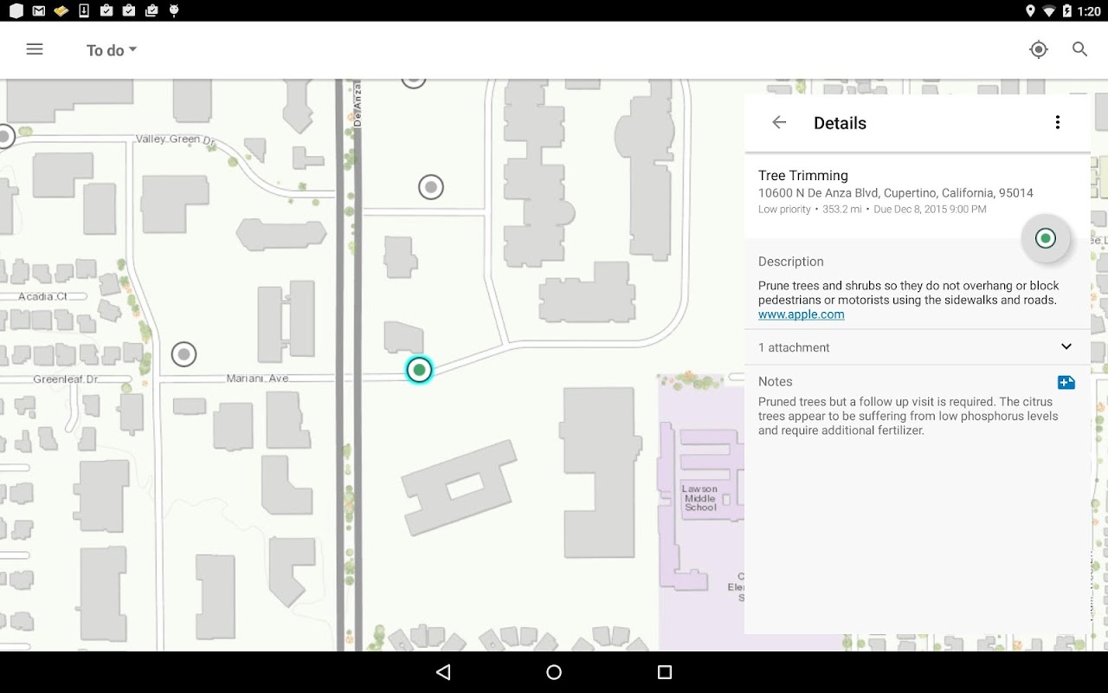
Task: Open Android recent apps button
Action: (665, 672)
